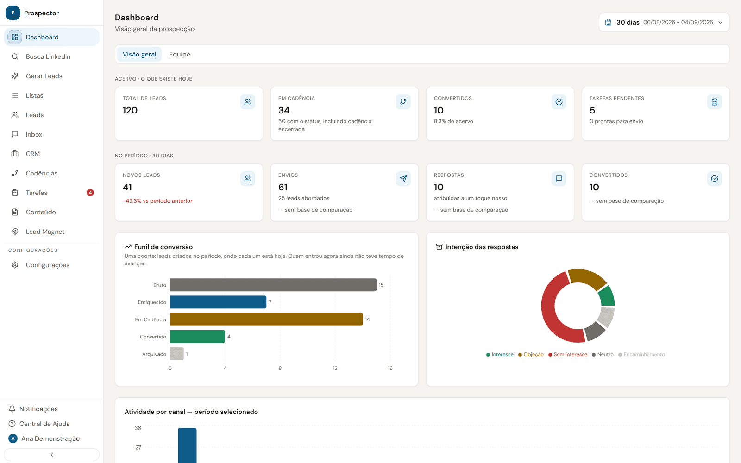Viewport: 741px width, 463px height.
Task: Click the Ana Demonstração avatar
Action: (x=13, y=438)
